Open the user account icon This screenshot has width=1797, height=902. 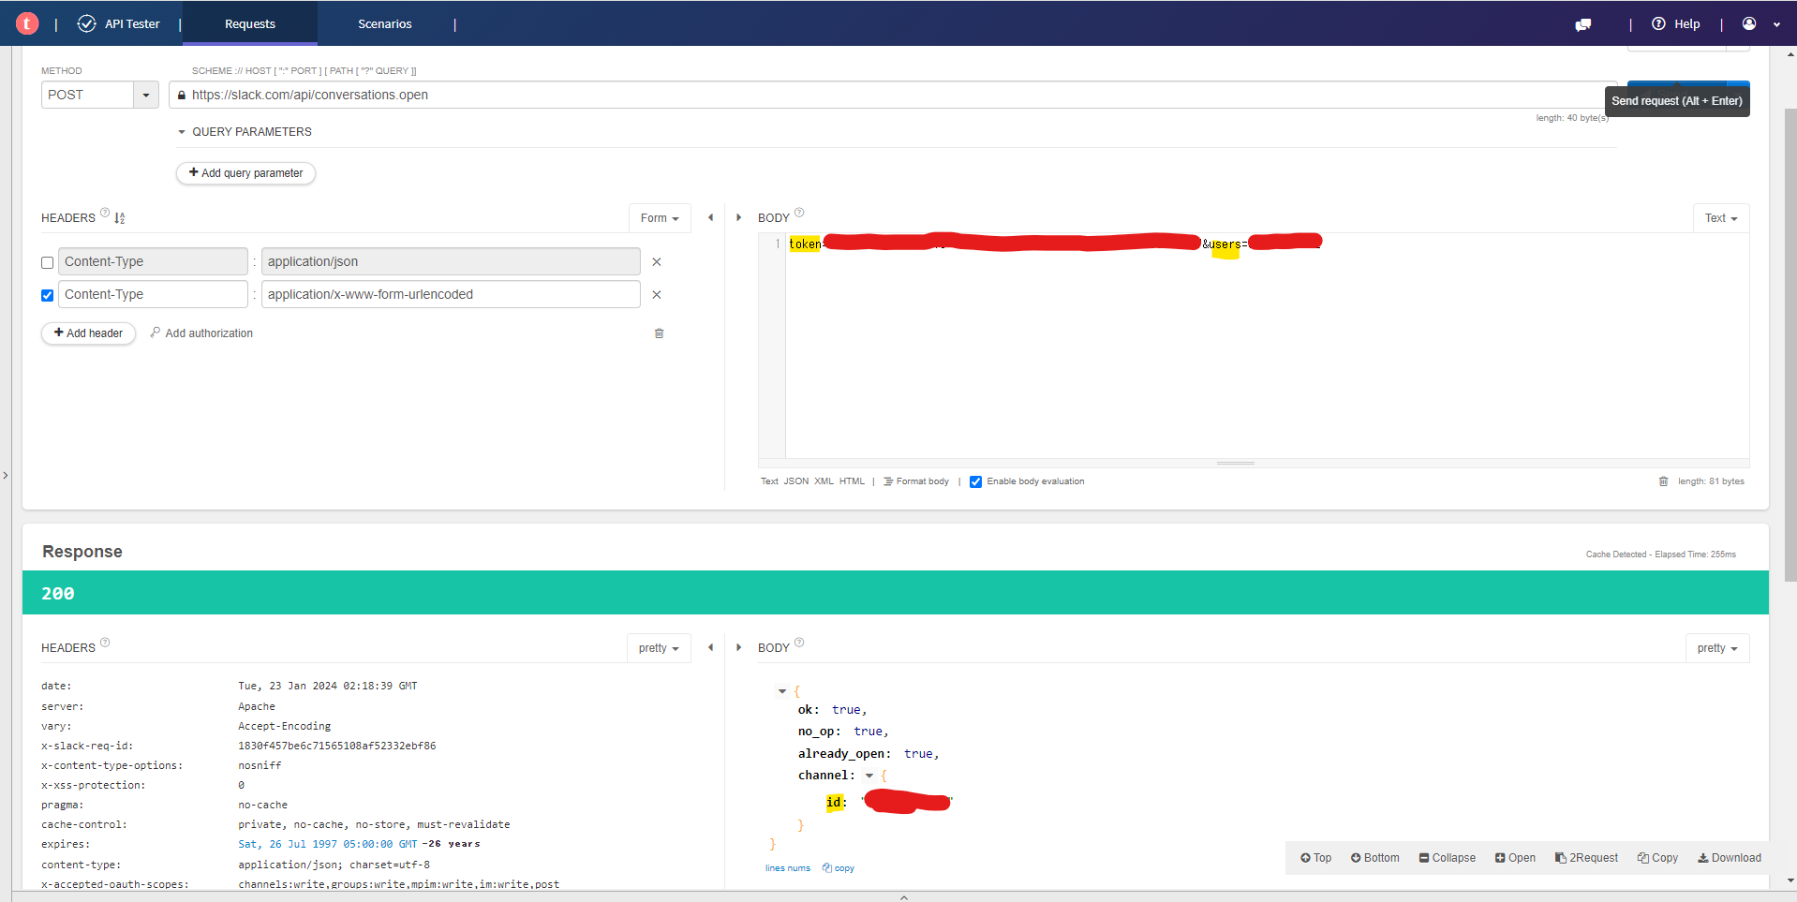tap(1749, 24)
